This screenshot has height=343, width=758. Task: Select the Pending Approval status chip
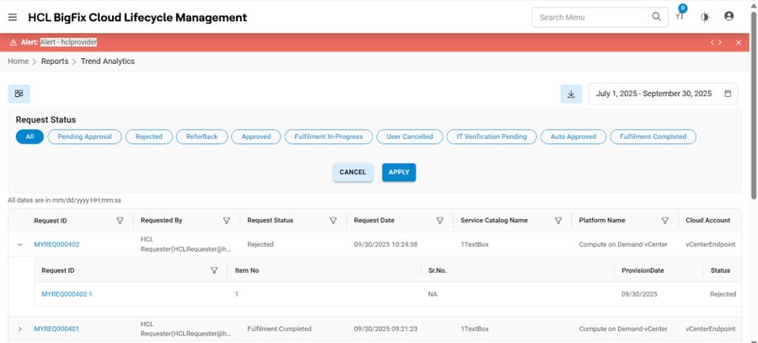tap(84, 137)
